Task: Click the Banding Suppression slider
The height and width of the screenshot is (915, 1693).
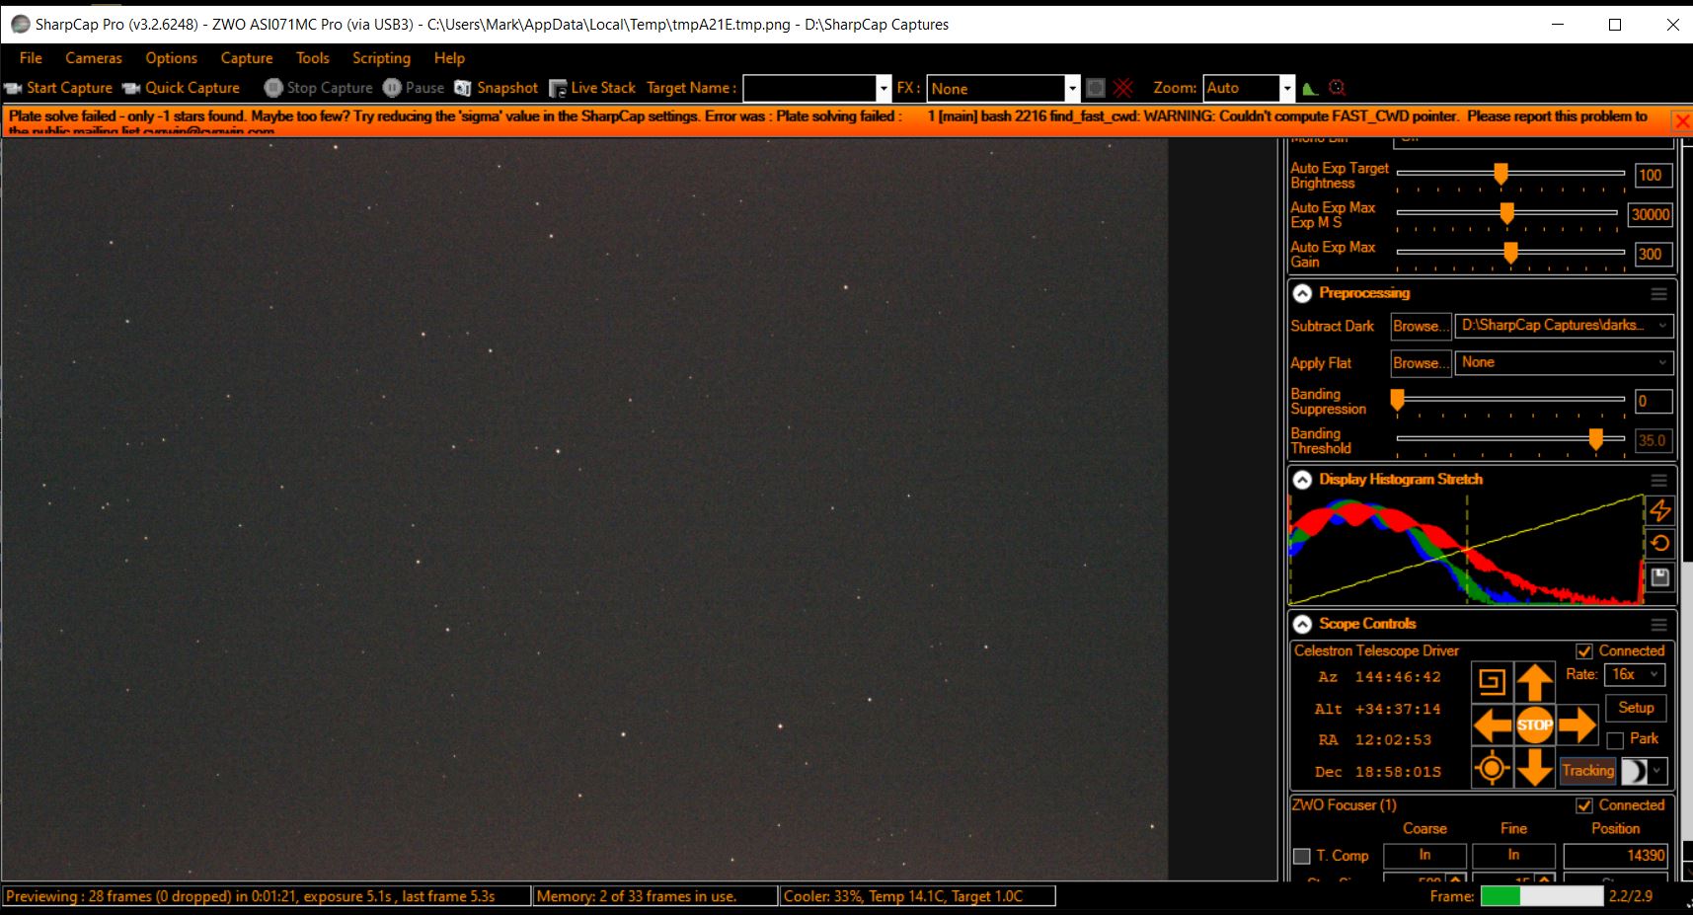Action: tap(1510, 400)
